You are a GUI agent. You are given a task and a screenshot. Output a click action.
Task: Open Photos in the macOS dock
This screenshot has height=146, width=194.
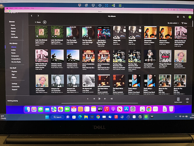pos(60,109)
